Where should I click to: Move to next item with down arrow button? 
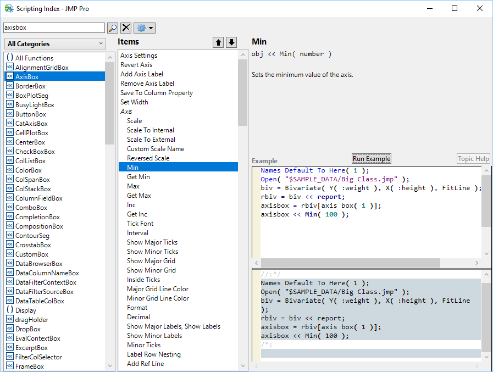click(231, 42)
